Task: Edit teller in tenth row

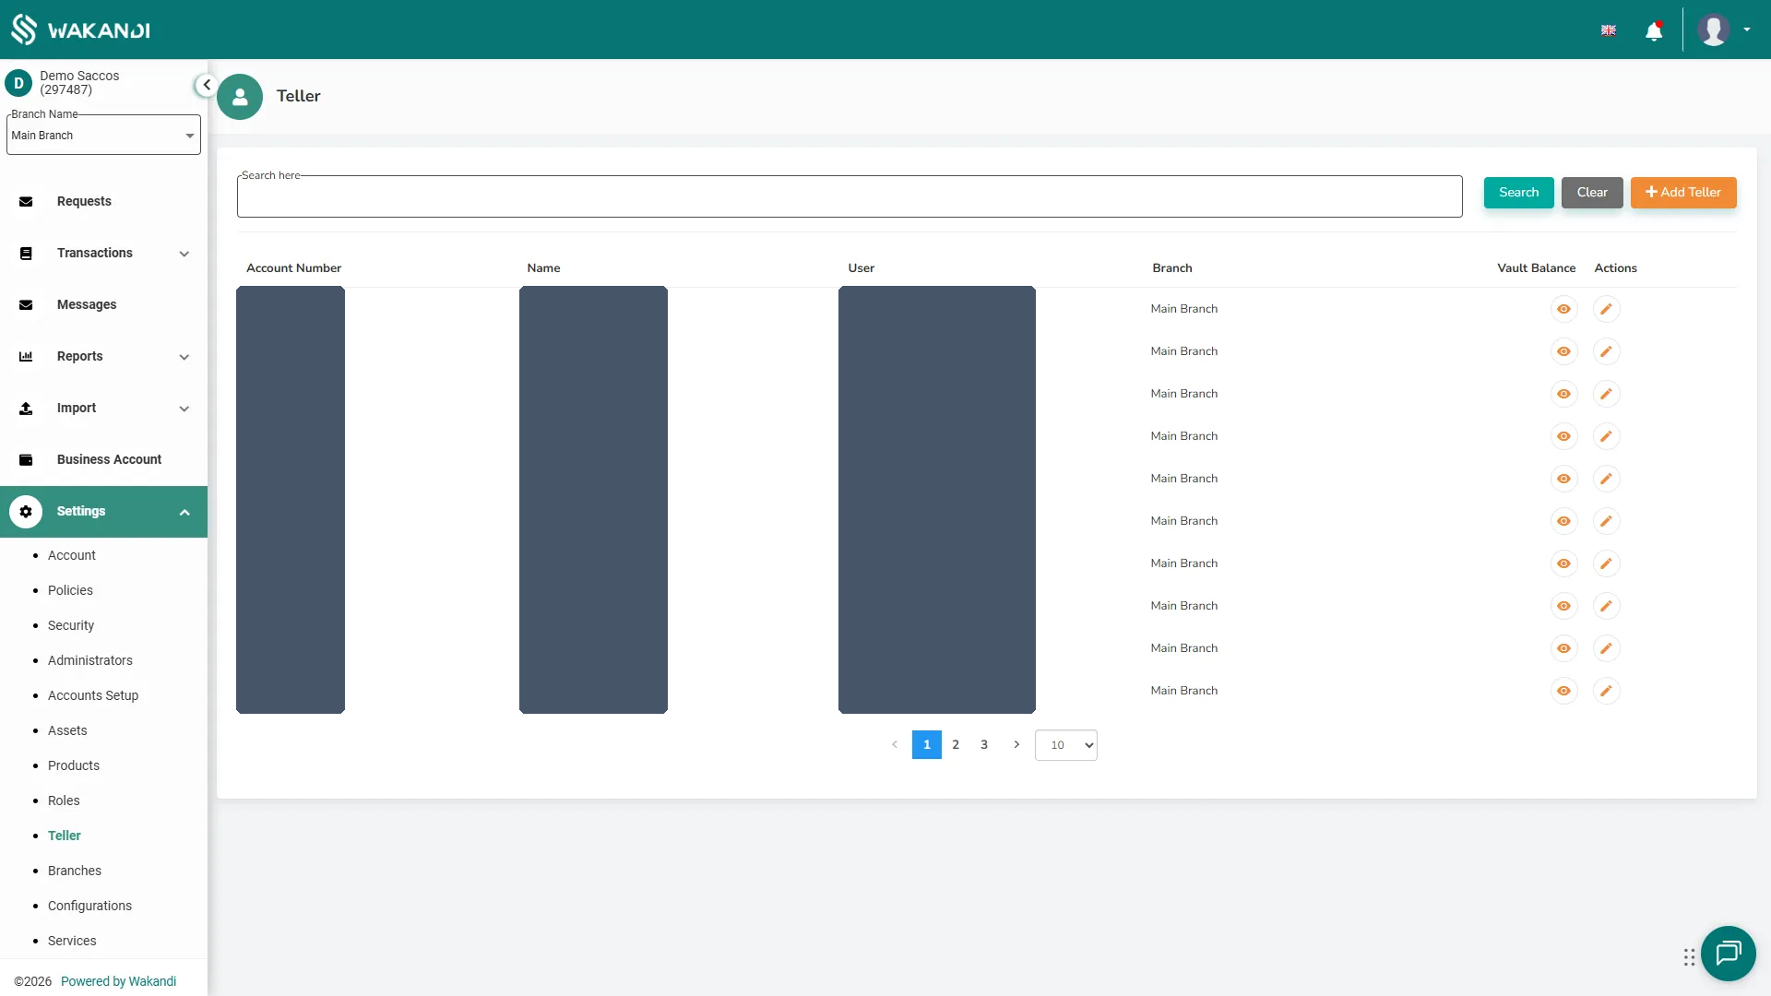Action: point(1606,691)
